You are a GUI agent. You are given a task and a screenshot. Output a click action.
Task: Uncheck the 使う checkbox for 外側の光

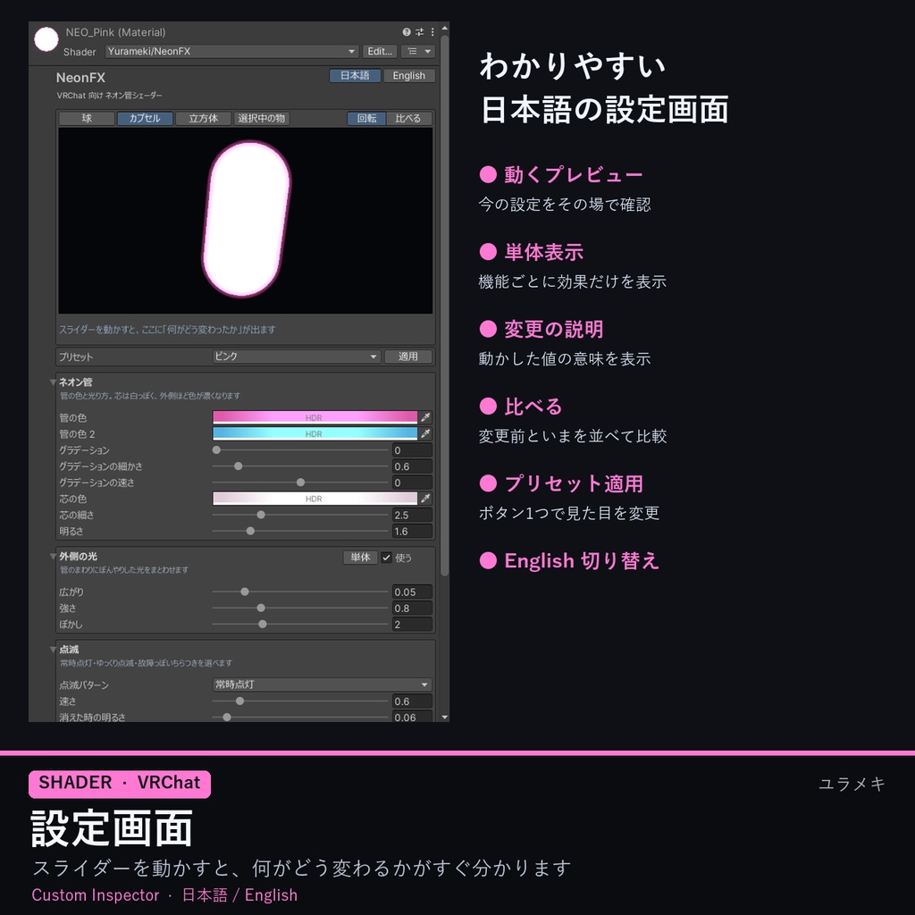(x=386, y=558)
